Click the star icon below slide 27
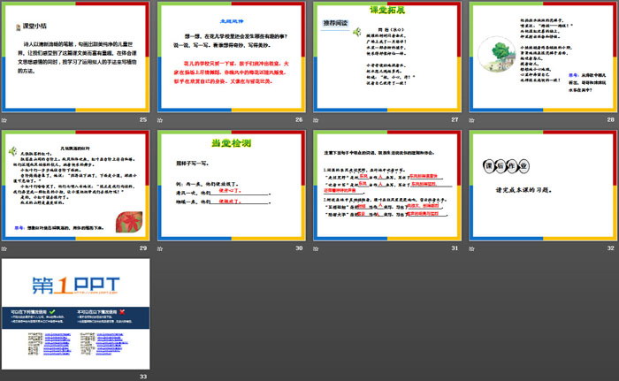 (x=316, y=120)
